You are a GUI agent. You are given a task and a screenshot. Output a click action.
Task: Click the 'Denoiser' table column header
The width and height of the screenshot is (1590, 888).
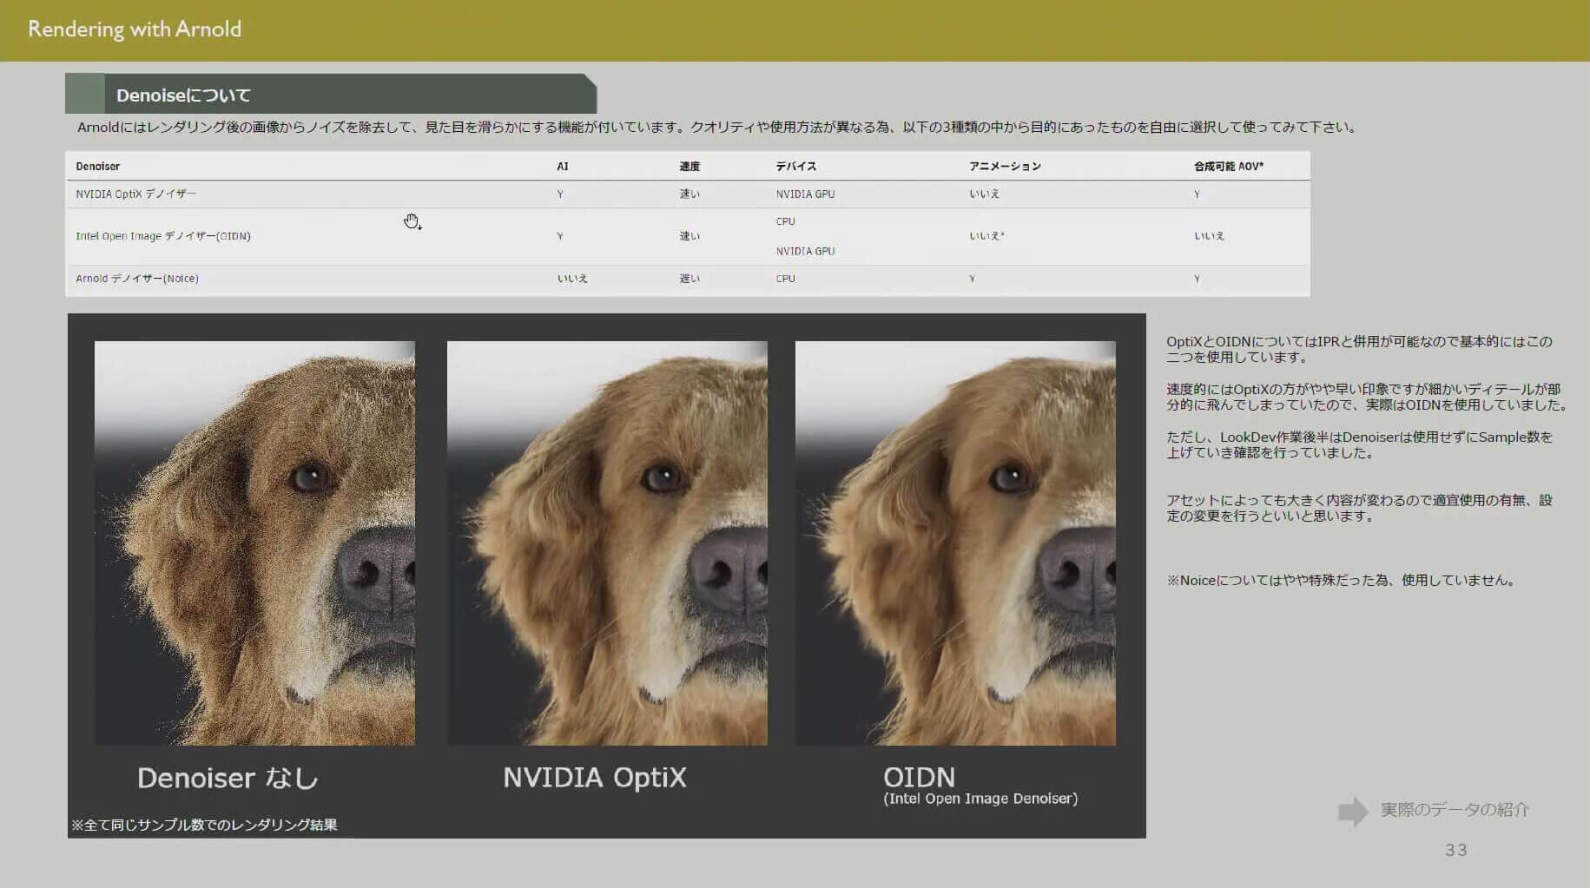pyautogui.click(x=98, y=166)
